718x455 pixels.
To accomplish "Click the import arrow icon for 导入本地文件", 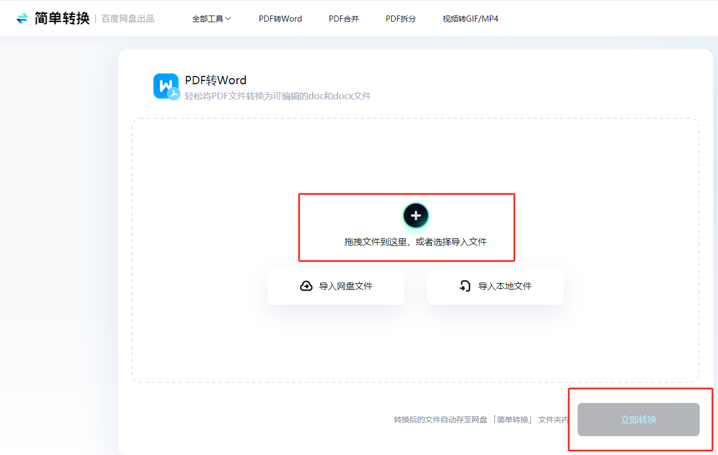I will 465,286.
